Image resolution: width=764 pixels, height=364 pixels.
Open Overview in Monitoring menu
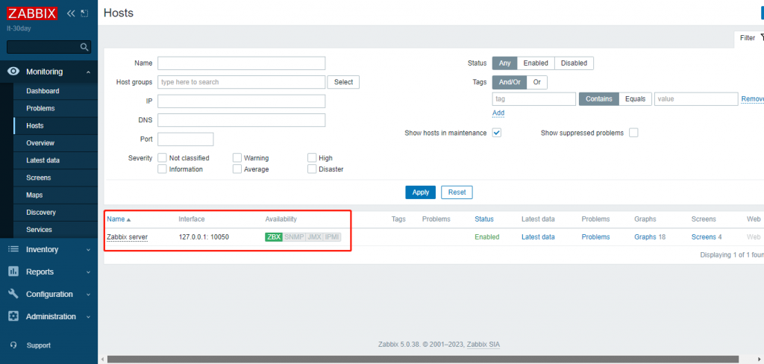55,142
